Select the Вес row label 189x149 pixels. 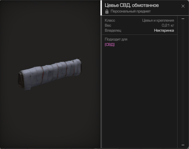click(x=108, y=25)
